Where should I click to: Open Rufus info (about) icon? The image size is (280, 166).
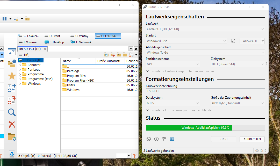(156, 139)
